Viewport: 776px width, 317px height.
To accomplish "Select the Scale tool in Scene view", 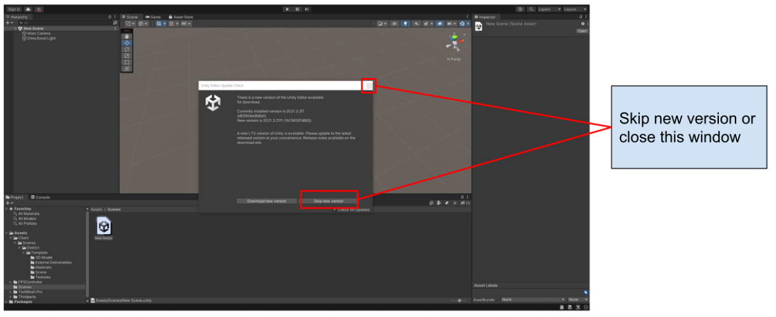I will pyautogui.click(x=127, y=55).
